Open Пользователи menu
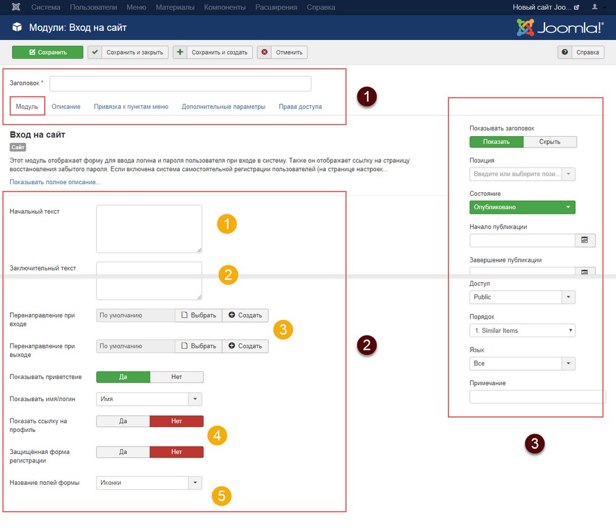The width and height of the screenshot is (616, 531). (x=94, y=7)
